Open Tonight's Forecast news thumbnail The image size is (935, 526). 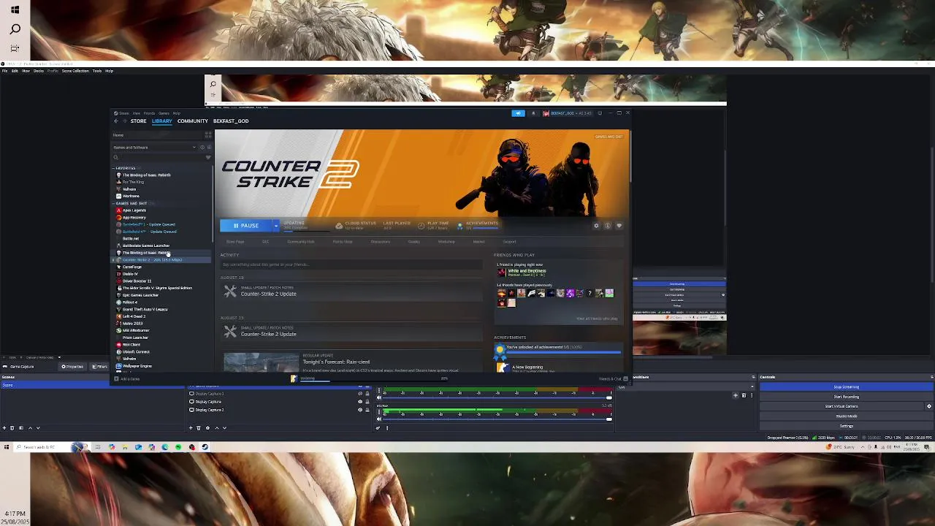pyautogui.click(x=261, y=362)
